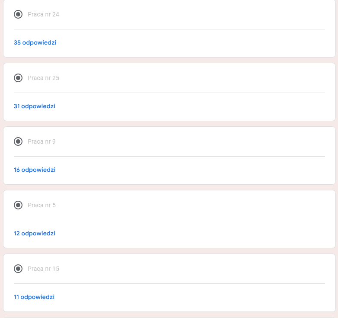Click the 31 odpowiedzi link
The width and height of the screenshot is (338, 318).
click(x=35, y=106)
